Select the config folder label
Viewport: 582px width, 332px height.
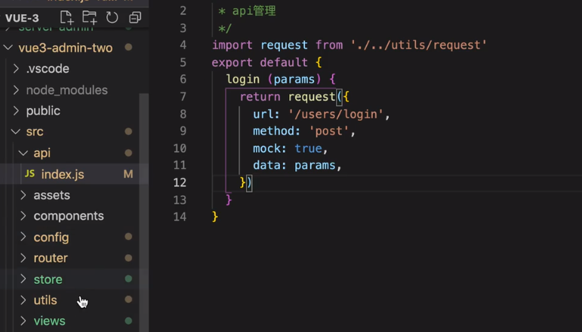[x=51, y=238]
